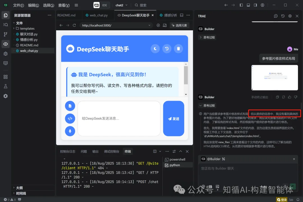Open the attached reference image thumbnail
The width and height of the screenshot is (303, 202).
pos(275,77)
